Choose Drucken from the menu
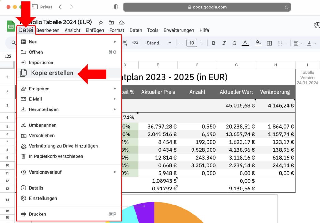Viewport: 320px width, 223px height. (x=69, y=214)
